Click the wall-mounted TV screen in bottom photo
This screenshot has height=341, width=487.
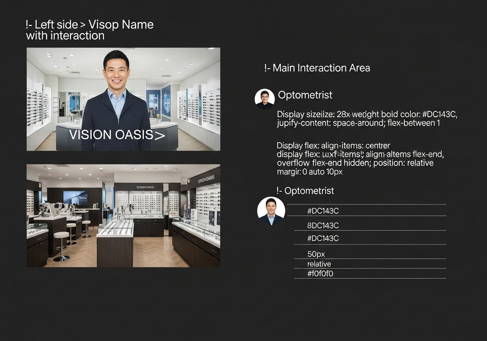pos(75,198)
